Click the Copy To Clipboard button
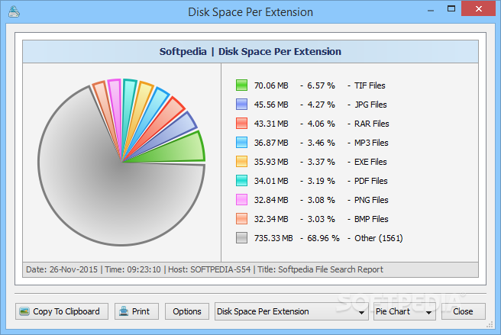Screen dimensions: 501x335 click(62, 311)
